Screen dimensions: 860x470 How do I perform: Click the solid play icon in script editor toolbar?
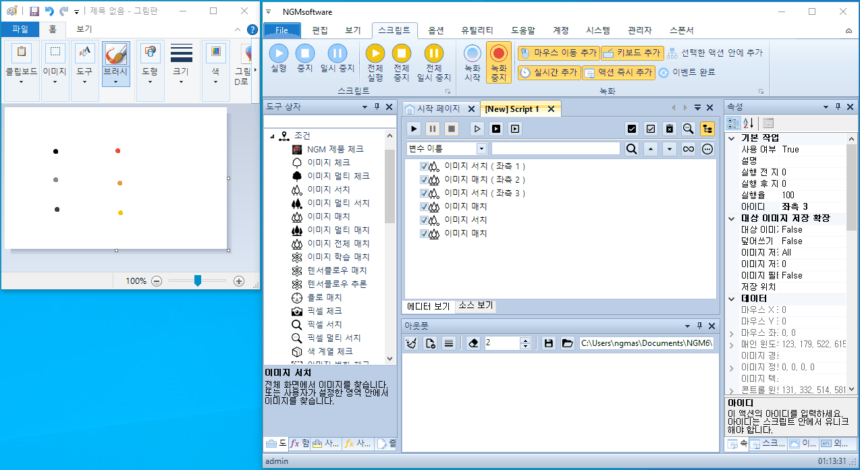(x=414, y=128)
